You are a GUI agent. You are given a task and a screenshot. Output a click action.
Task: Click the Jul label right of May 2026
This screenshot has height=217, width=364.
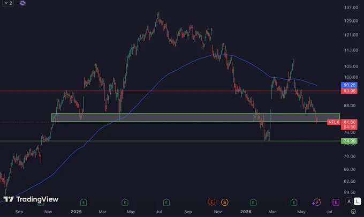[x=329, y=212]
